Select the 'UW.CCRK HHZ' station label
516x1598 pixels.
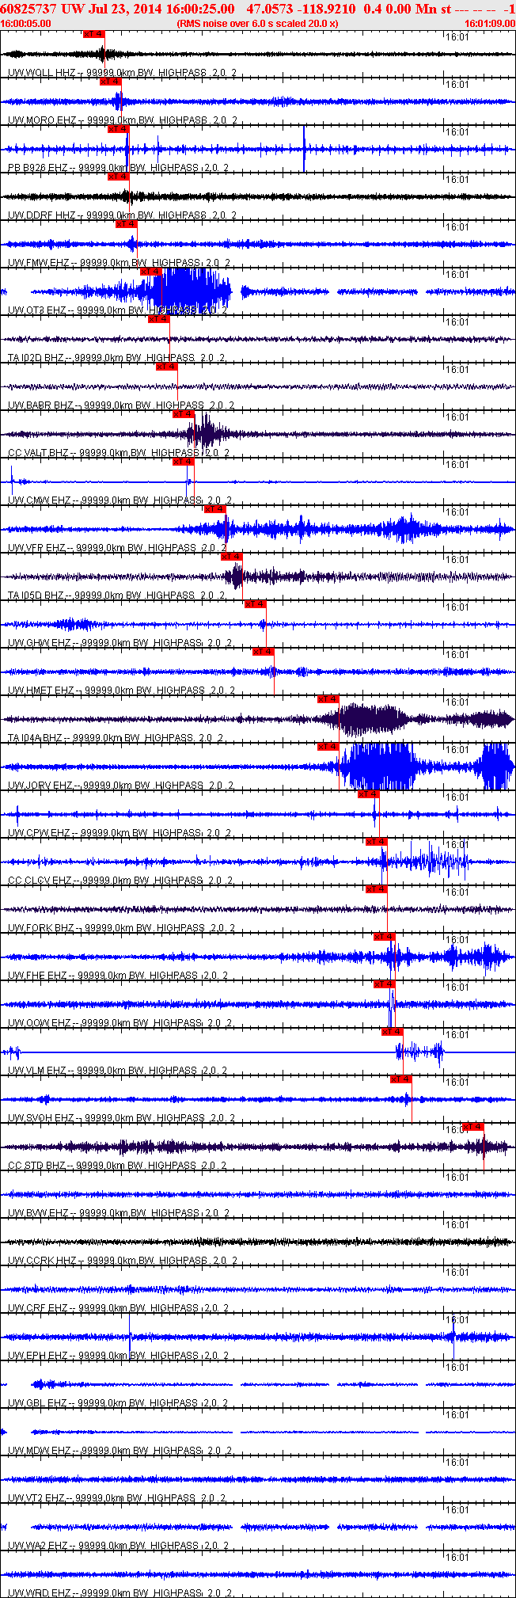click(42, 1261)
